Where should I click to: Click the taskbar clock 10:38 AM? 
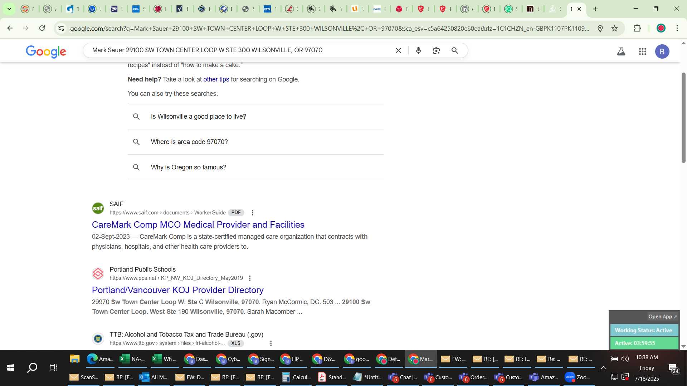pyautogui.click(x=647, y=357)
